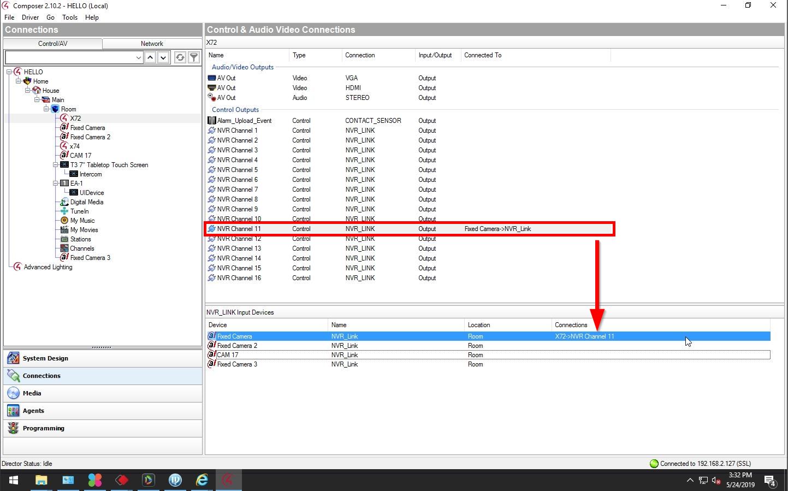The image size is (788, 491).
Task: Click the Digital Media disc icon
Action: pyautogui.click(x=64, y=202)
